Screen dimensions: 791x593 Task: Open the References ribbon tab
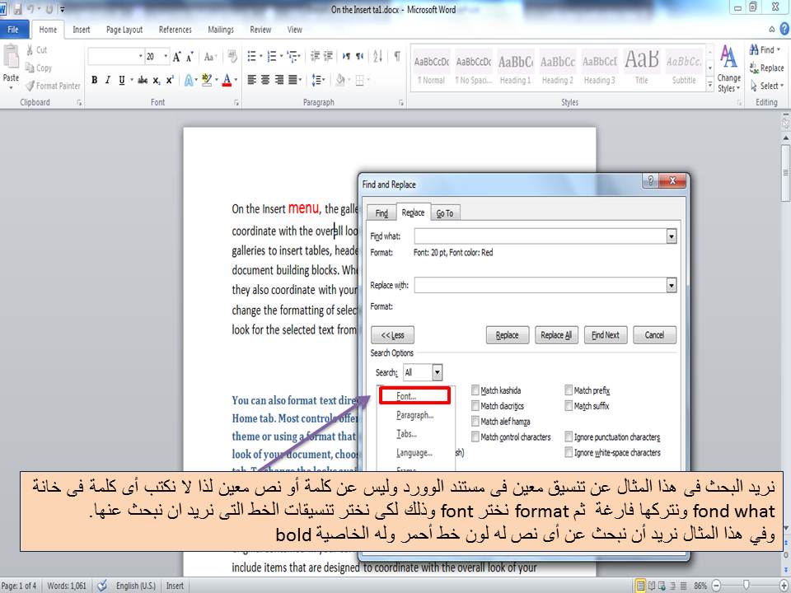(175, 30)
